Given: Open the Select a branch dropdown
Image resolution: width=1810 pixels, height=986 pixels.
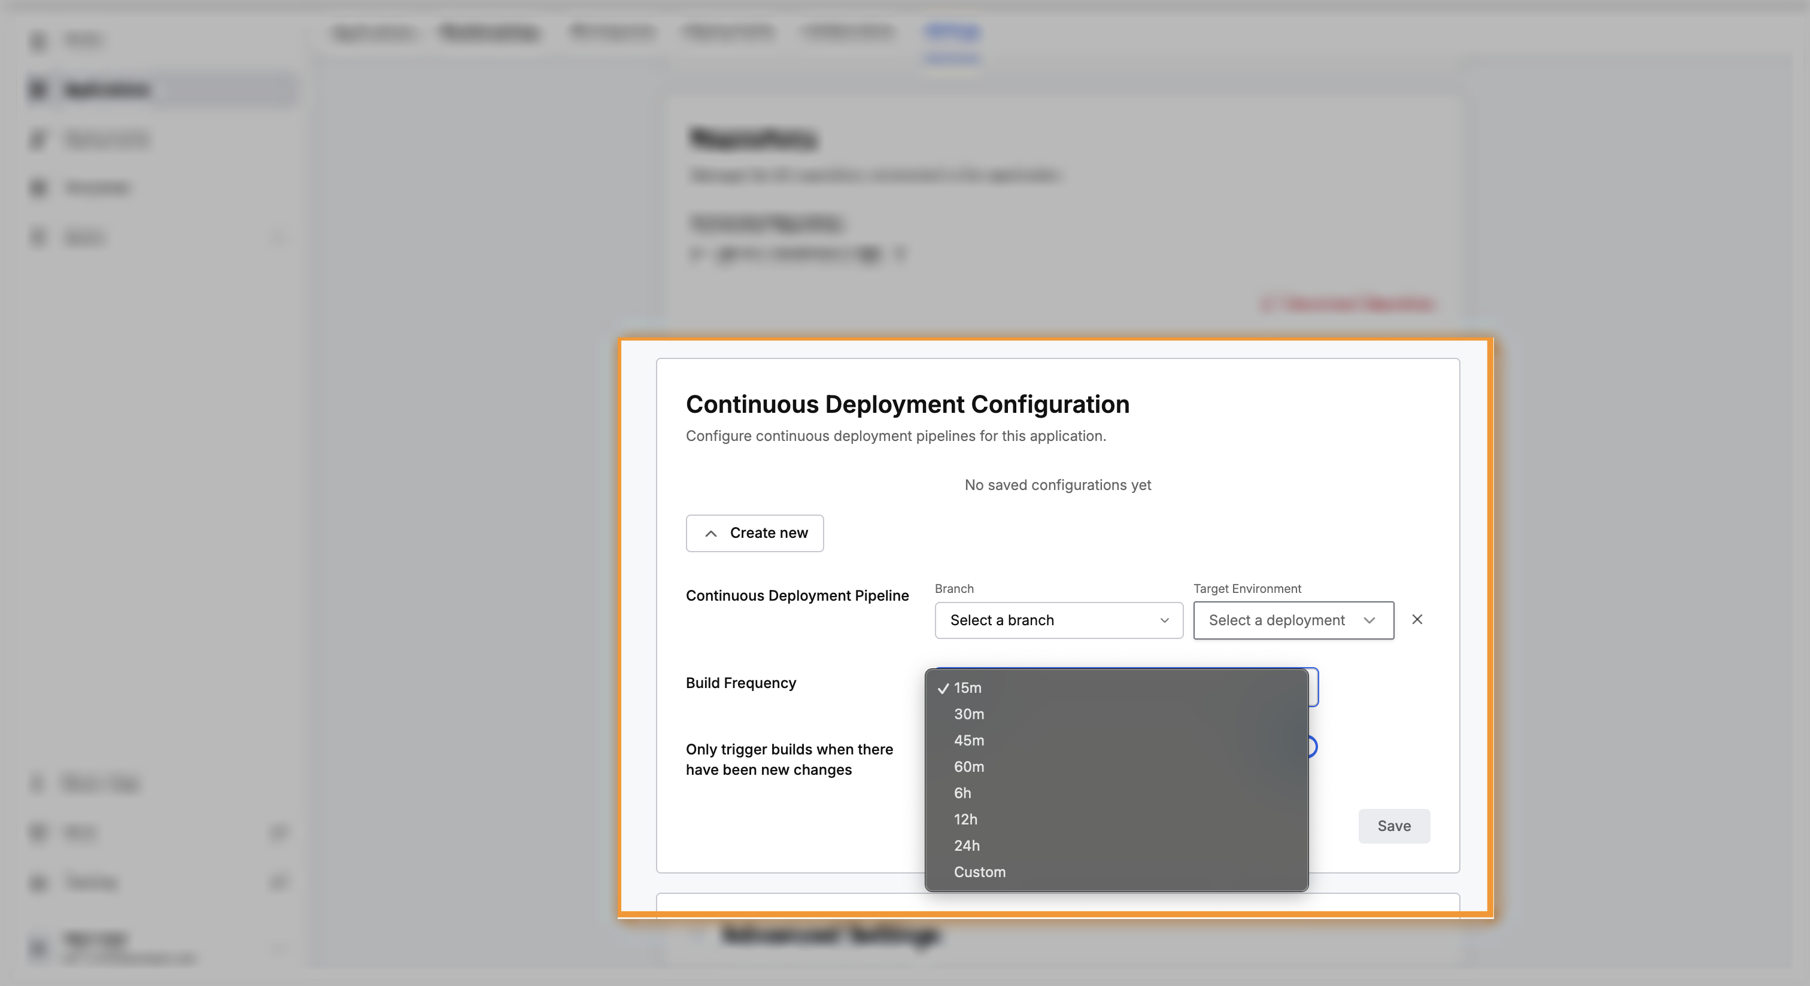Looking at the screenshot, I should [x=1059, y=620].
